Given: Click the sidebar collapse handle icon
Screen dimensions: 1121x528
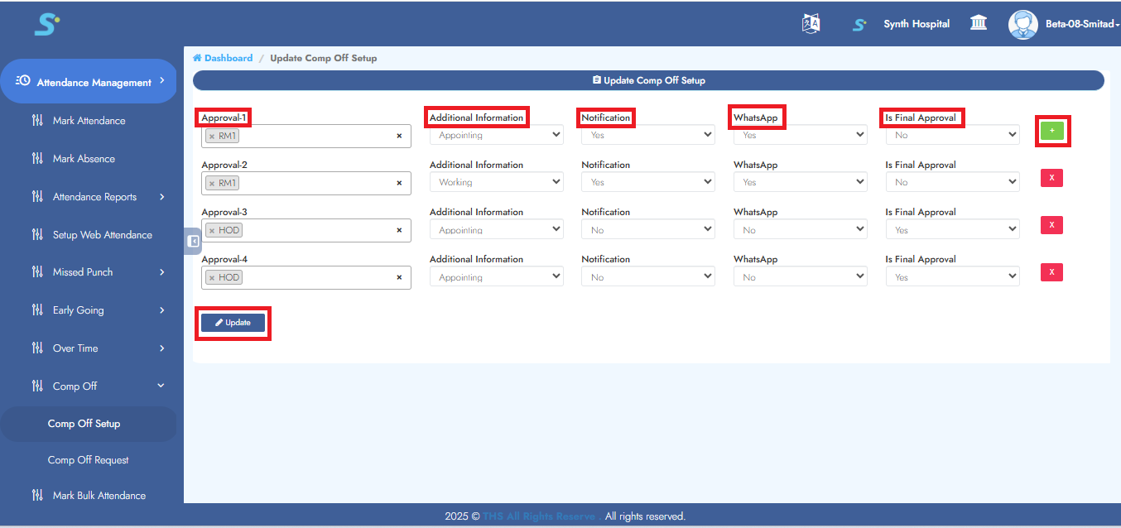Looking at the screenshot, I should (193, 241).
